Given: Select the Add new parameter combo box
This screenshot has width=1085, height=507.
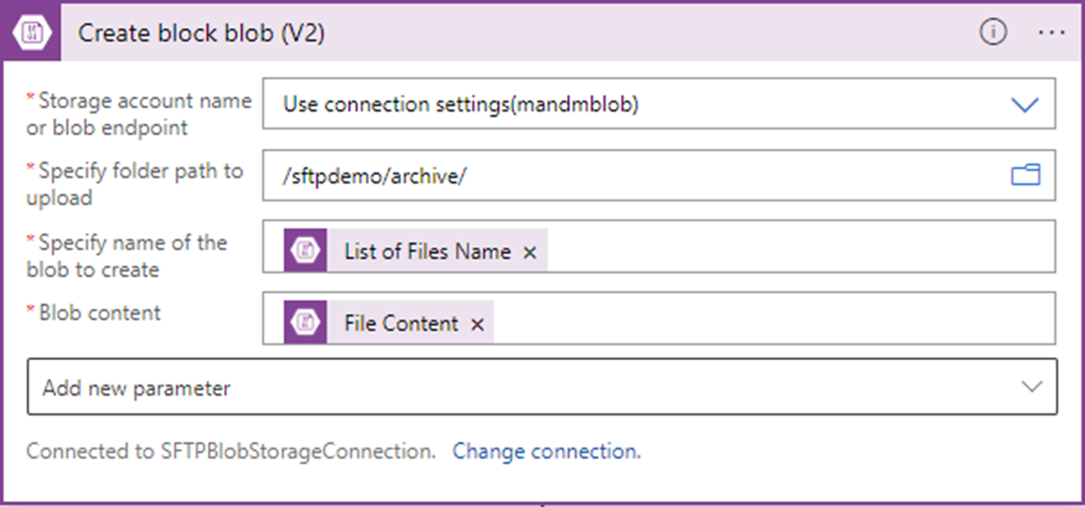Looking at the screenshot, I should pyautogui.click(x=542, y=387).
